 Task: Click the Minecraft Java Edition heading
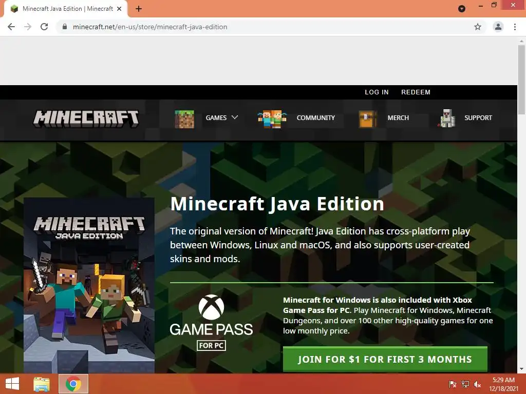277,204
